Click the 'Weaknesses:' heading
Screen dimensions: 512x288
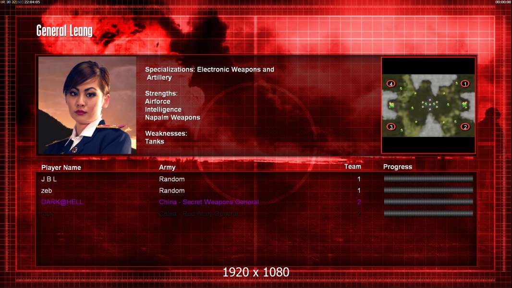(x=166, y=133)
